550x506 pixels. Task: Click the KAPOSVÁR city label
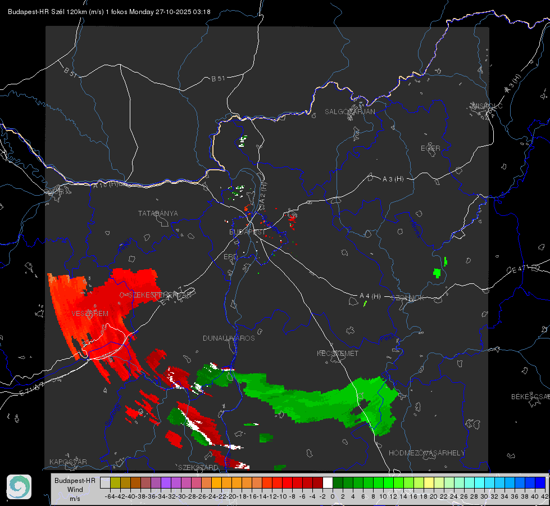tap(68, 462)
